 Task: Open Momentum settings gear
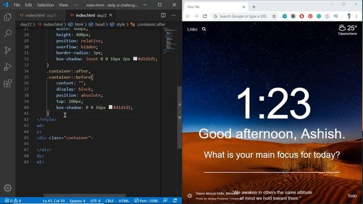click(189, 196)
